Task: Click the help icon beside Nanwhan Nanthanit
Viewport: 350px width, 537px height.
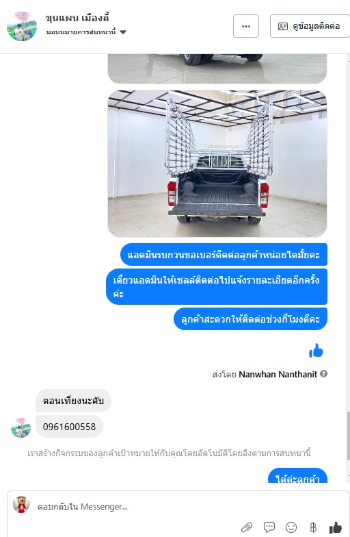Action: point(324,374)
